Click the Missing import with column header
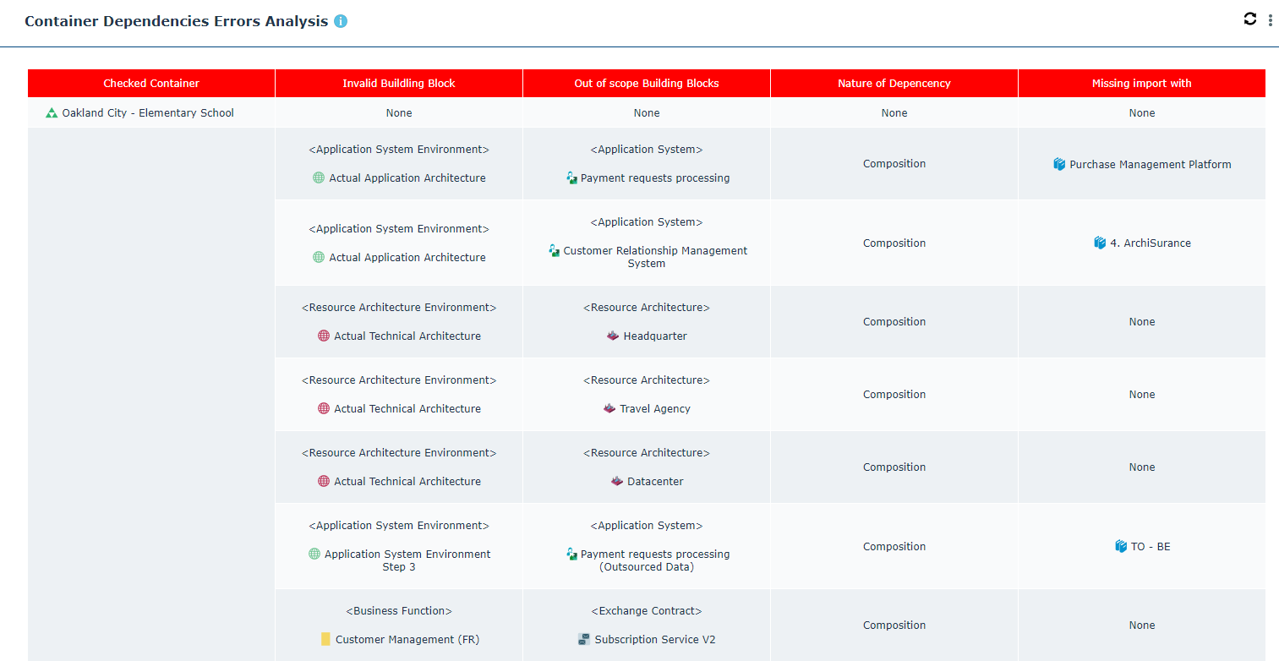This screenshot has height=661, width=1279. (1141, 84)
